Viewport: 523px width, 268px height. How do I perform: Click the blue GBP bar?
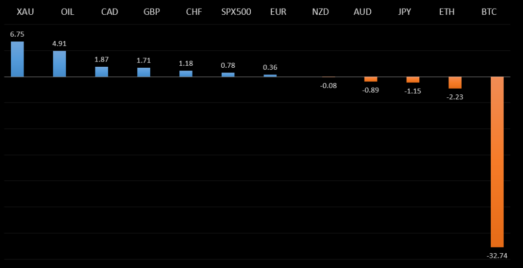click(144, 72)
